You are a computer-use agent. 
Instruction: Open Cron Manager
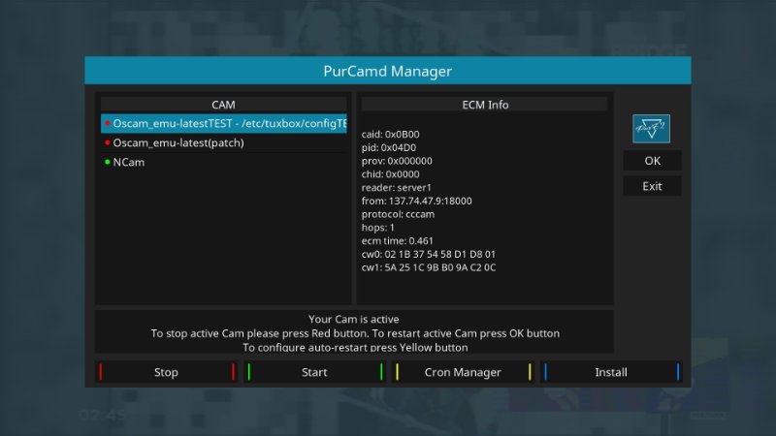coord(464,372)
